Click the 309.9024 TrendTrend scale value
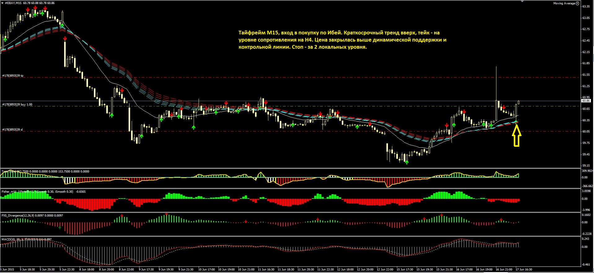 point(587,171)
